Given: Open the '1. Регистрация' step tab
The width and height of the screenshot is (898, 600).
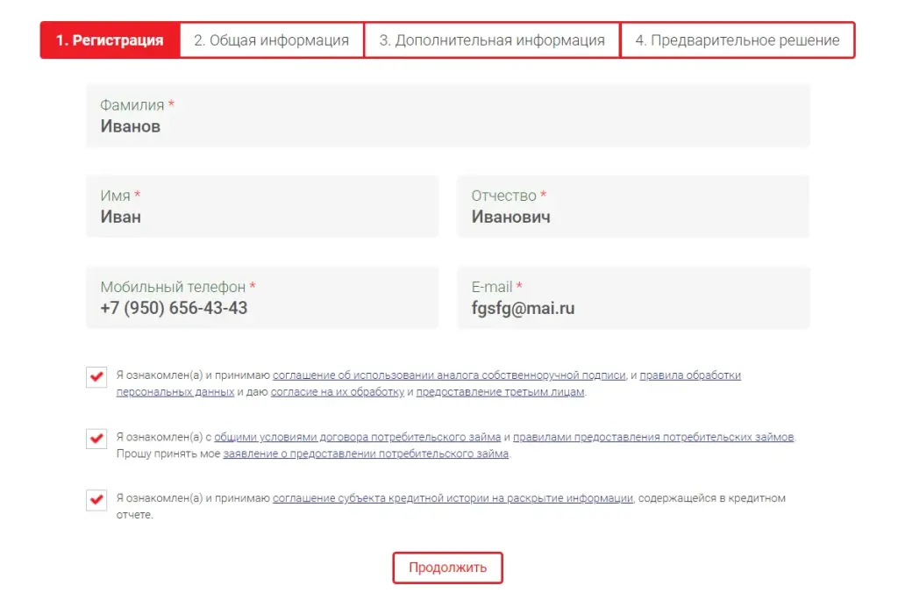Looking at the screenshot, I should [x=110, y=40].
